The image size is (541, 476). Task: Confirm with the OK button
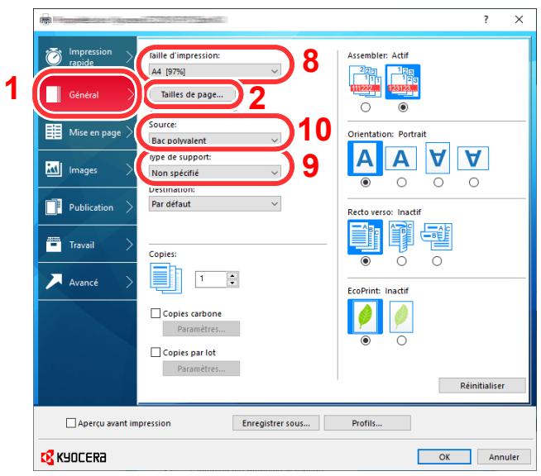[x=444, y=457]
